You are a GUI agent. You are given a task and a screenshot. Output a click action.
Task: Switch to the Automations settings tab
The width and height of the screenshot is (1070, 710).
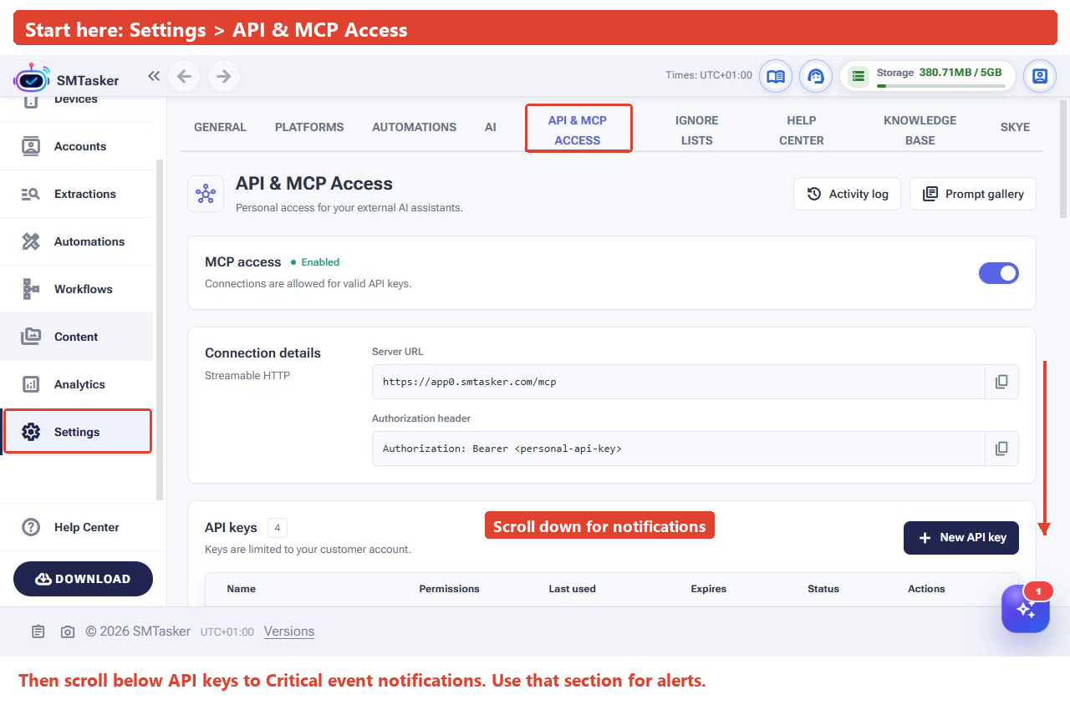point(415,127)
